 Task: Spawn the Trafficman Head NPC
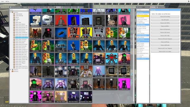point(74,46)
